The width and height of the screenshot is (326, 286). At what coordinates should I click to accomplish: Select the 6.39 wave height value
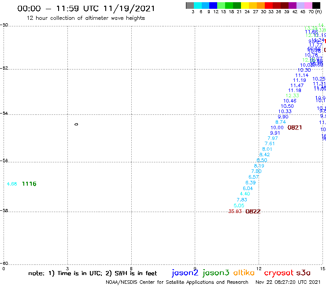coord(251,183)
